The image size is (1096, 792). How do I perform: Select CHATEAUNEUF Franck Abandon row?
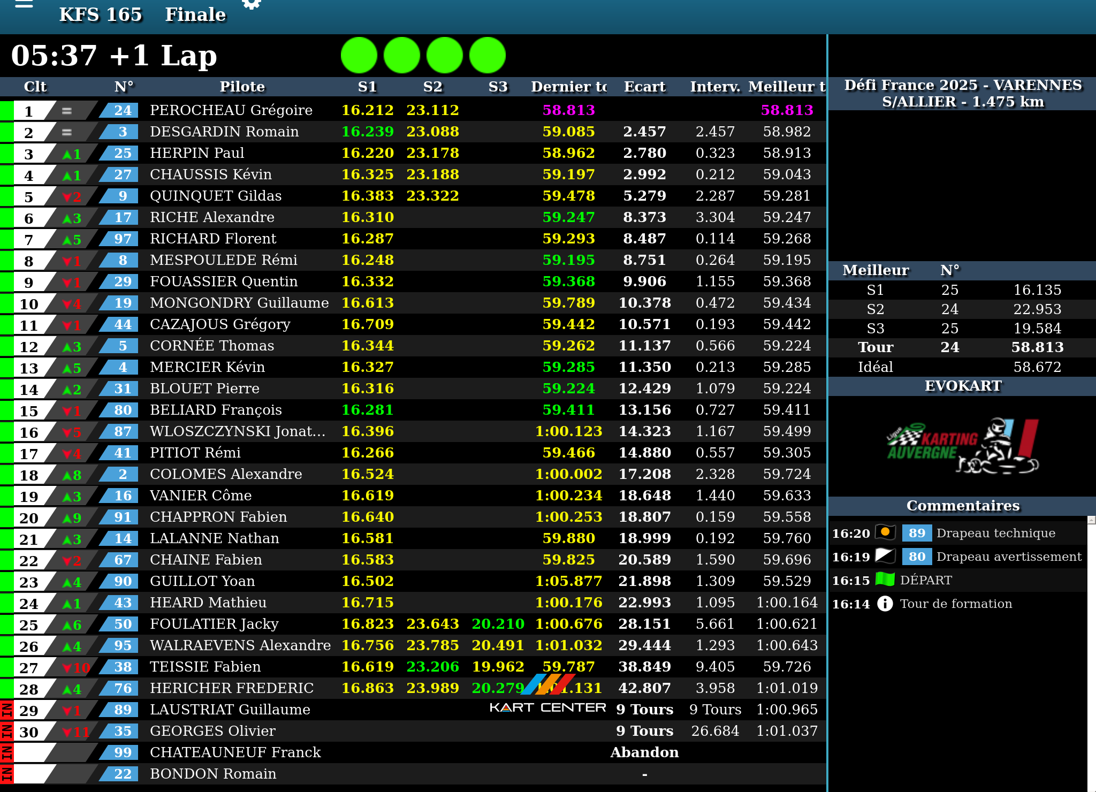pos(235,752)
